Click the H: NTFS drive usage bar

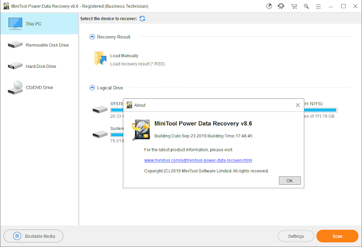[x=321, y=110]
